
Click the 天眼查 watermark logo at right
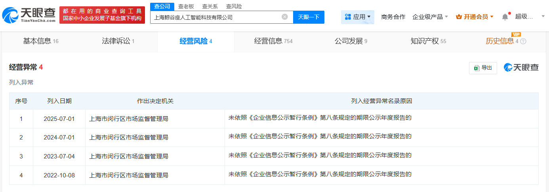pyautogui.click(x=521, y=68)
